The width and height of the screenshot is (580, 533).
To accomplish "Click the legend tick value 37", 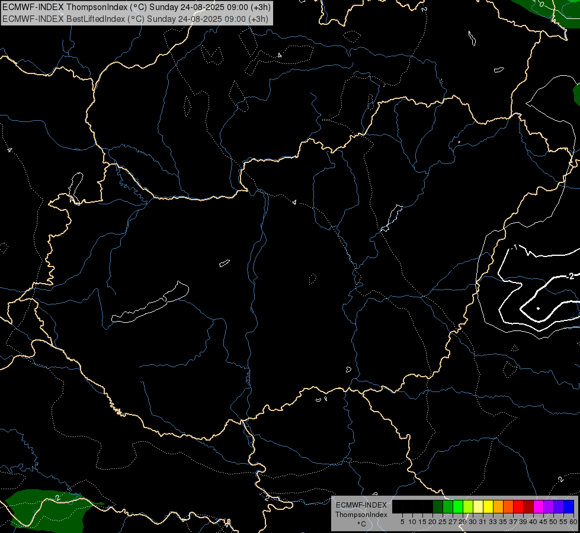I will [513, 522].
